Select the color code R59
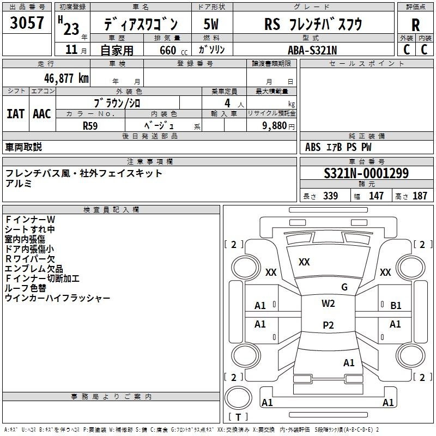The image size is (436, 436). pyautogui.click(x=90, y=125)
